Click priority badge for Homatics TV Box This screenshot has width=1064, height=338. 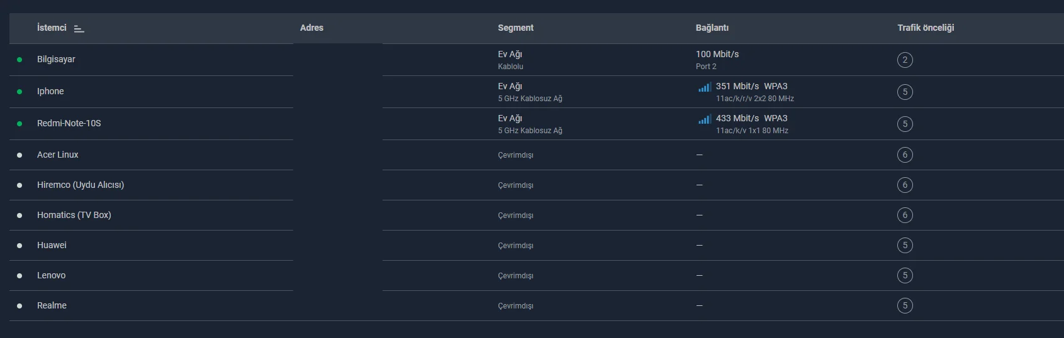click(x=905, y=215)
